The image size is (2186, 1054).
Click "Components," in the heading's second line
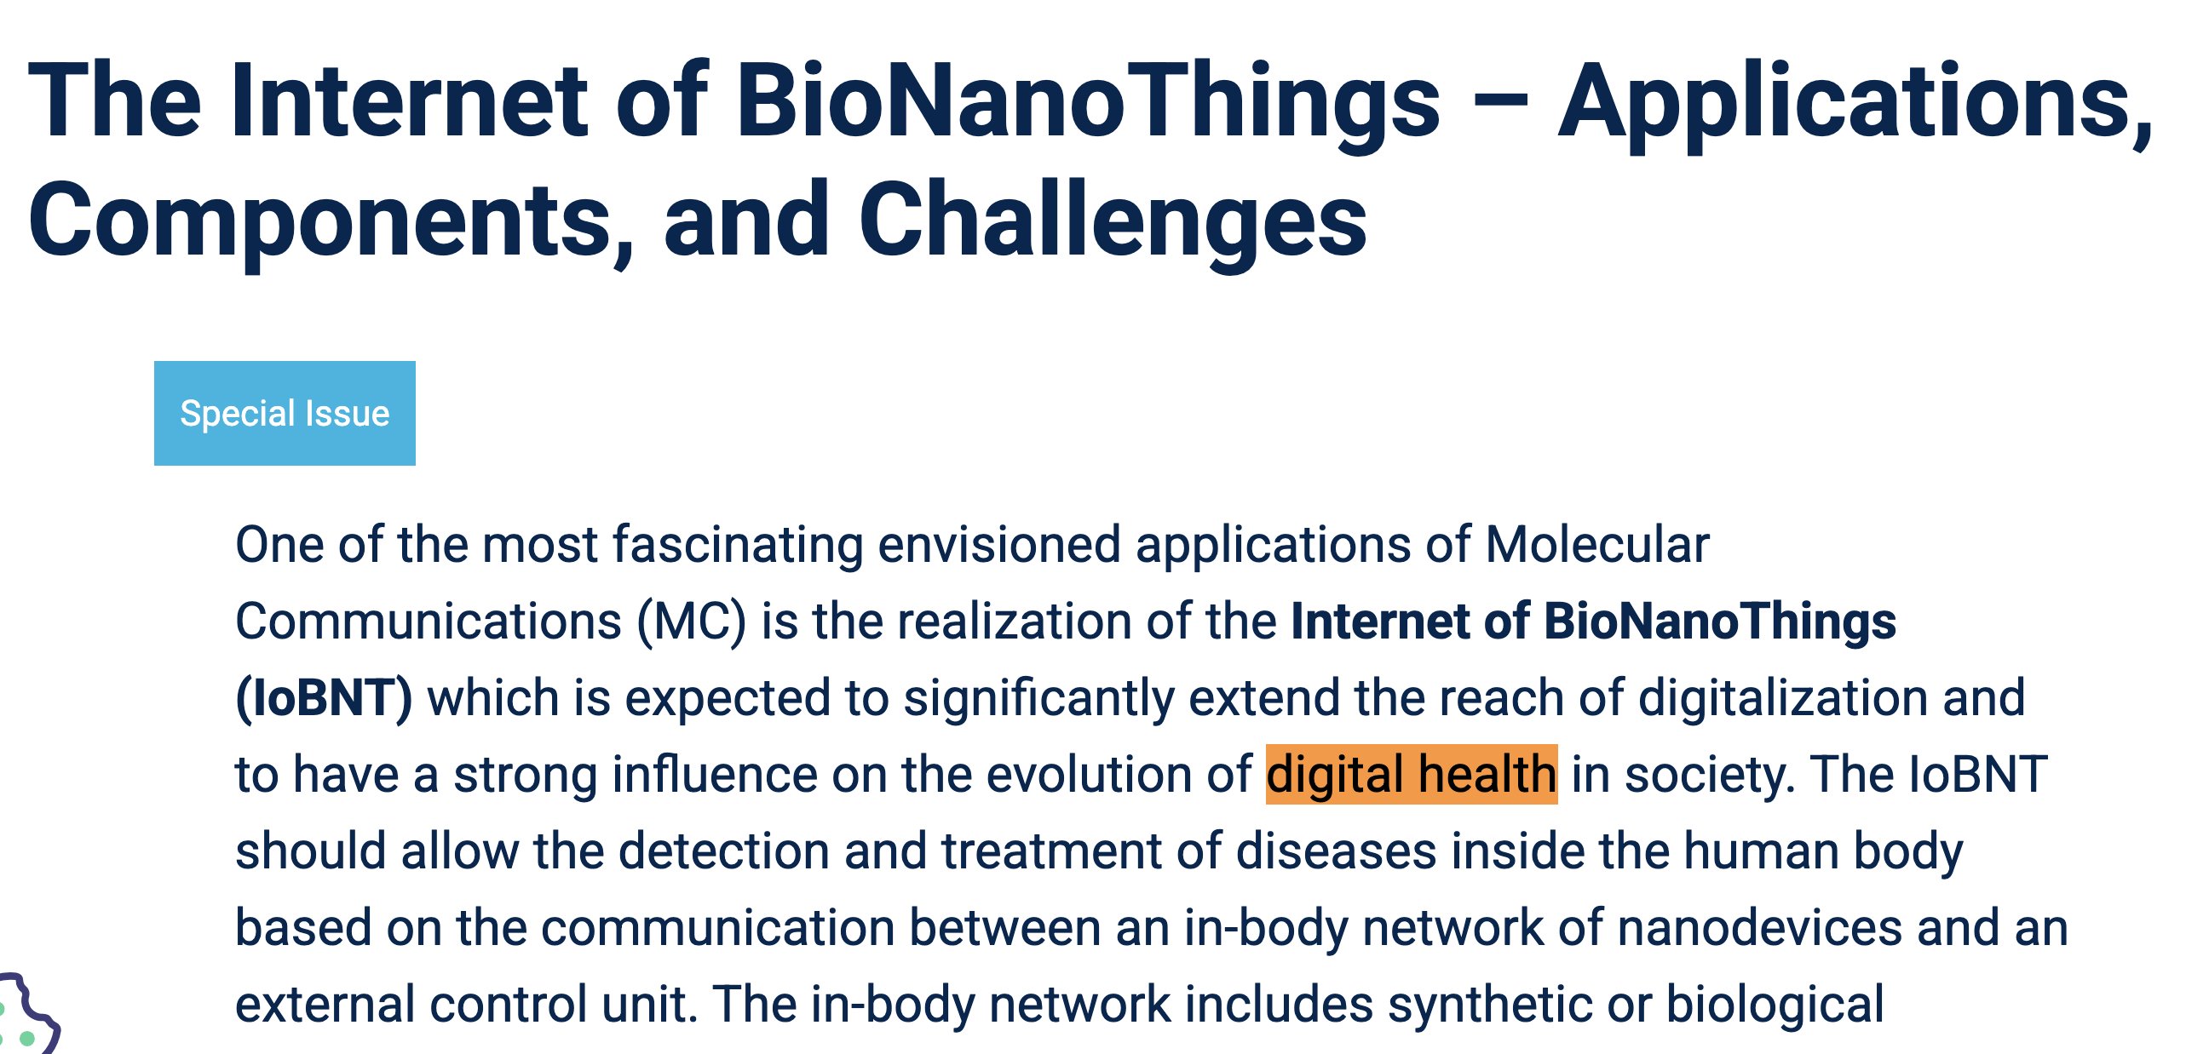click(x=332, y=221)
